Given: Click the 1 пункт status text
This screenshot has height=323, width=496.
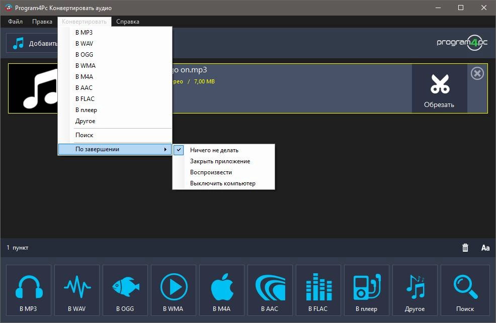Looking at the screenshot, I should (x=18, y=248).
